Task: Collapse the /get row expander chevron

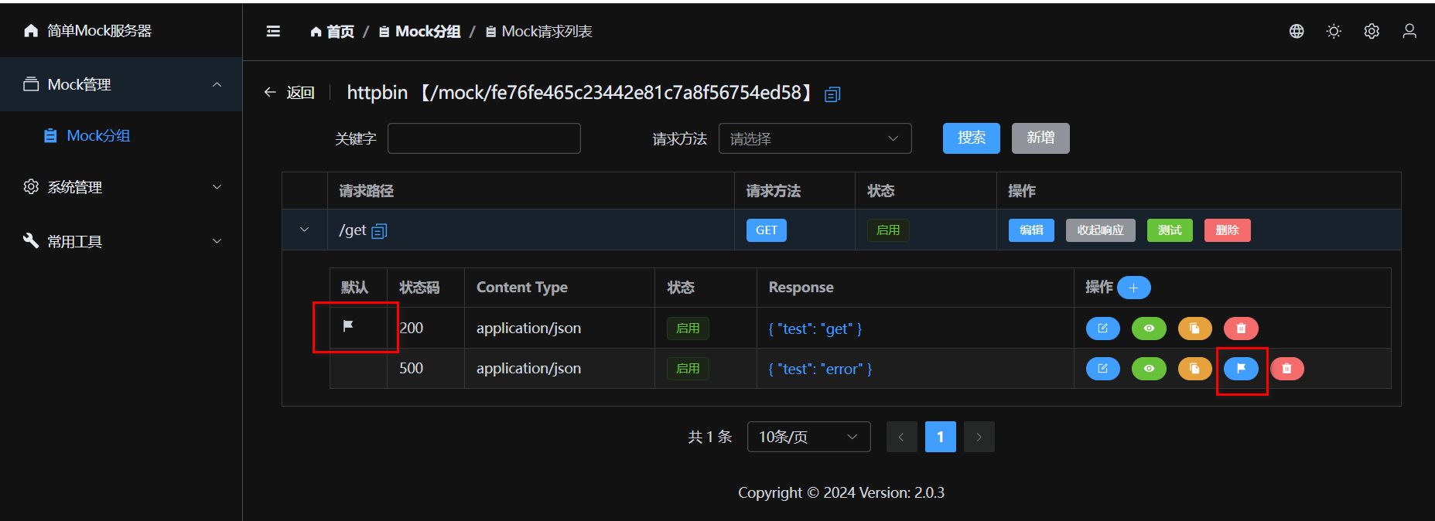Action: click(x=304, y=230)
